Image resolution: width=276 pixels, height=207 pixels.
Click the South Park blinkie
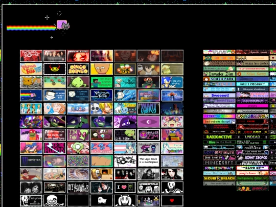tap(219, 79)
